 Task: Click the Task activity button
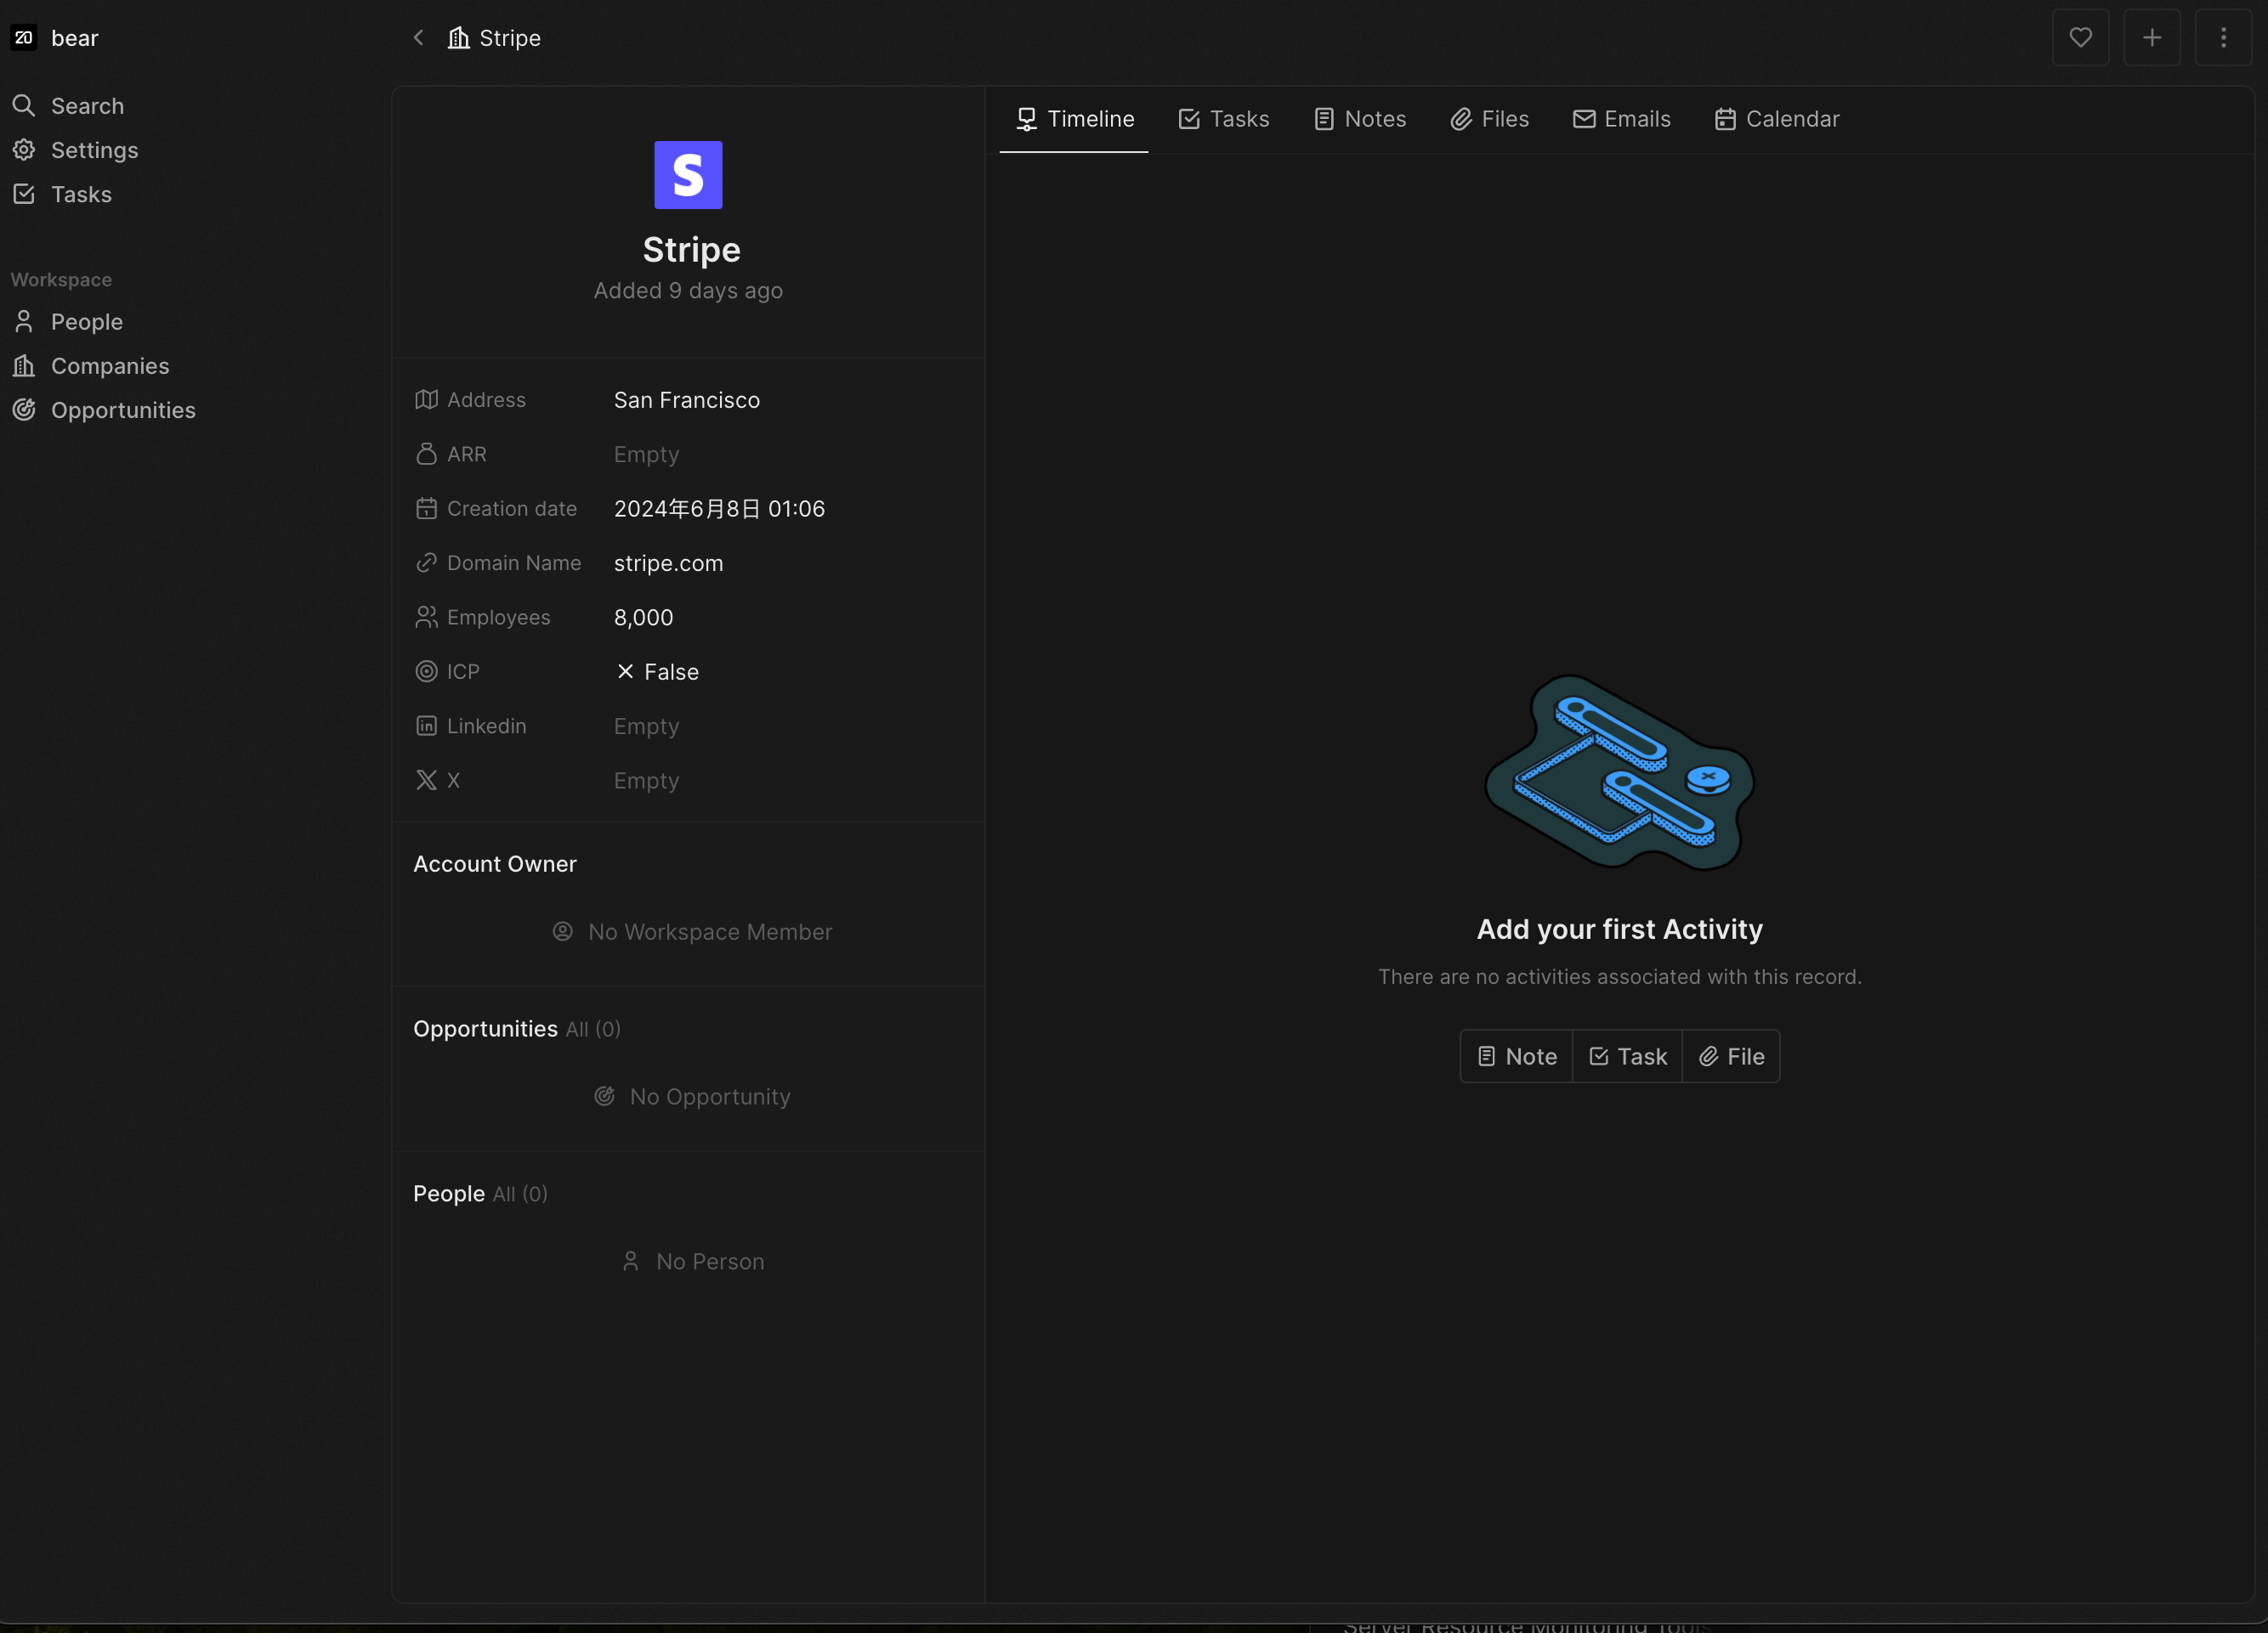[x=1627, y=1056]
